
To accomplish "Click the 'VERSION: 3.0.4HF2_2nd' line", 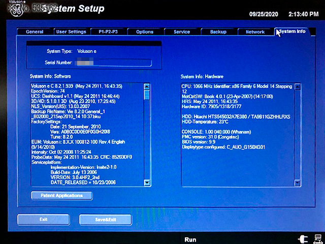I will pyautogui.click(x=75, y=177).
